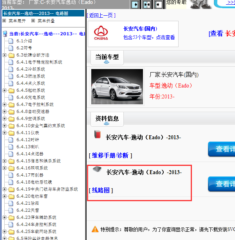The image size is (235, 240).
Task: Expand the 6.4.8自动变速器 node
Action: (x=4, y=111)
